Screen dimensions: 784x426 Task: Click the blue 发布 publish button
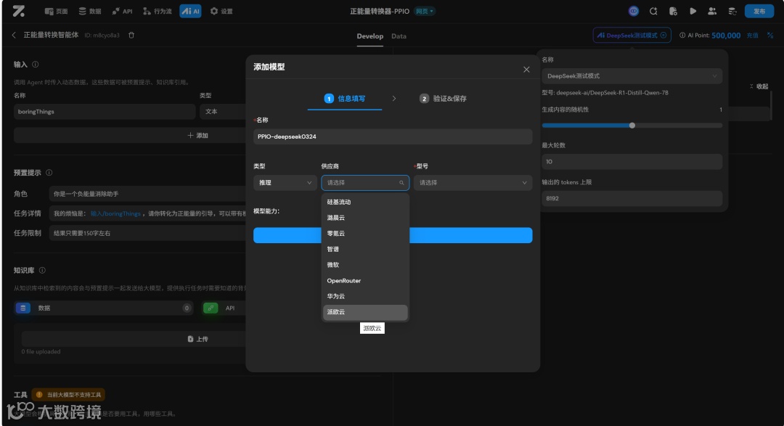pos(759,11)
